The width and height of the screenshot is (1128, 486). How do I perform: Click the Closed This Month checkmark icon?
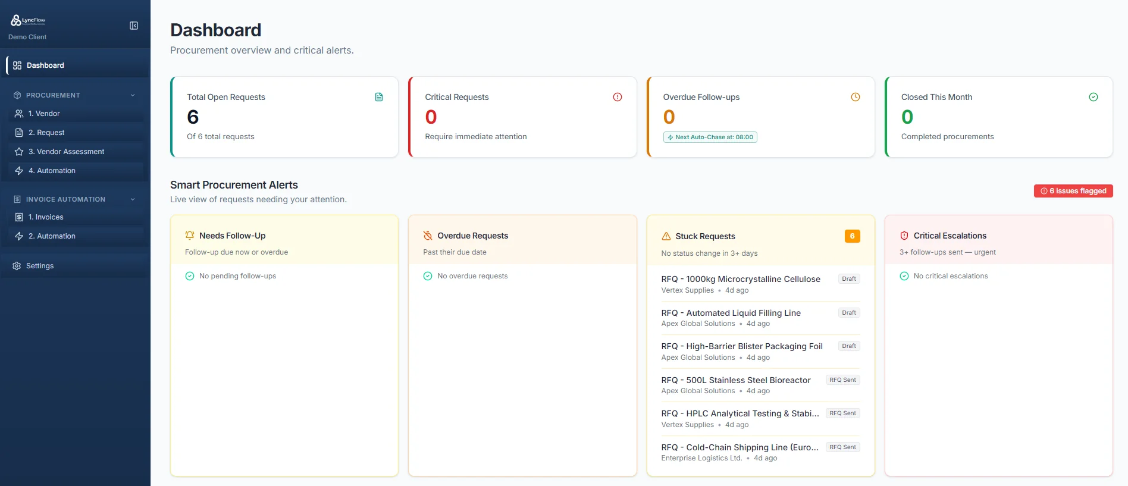pyautogui.click(x=1093, y=97)
